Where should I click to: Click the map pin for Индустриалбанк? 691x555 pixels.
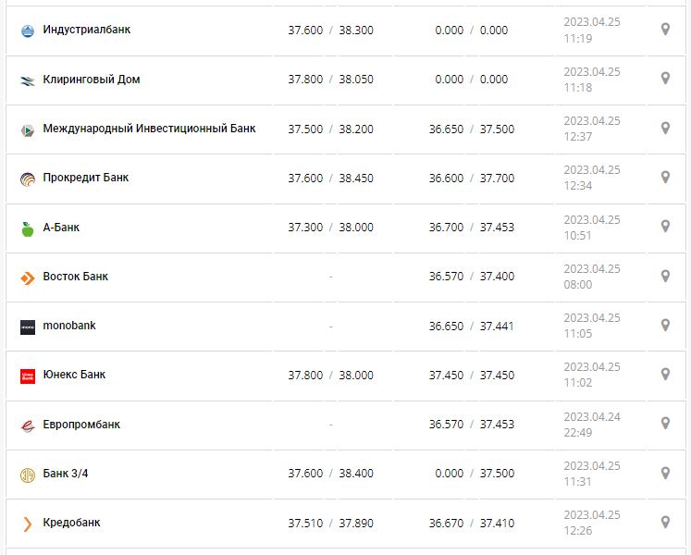tap(665, 30)
